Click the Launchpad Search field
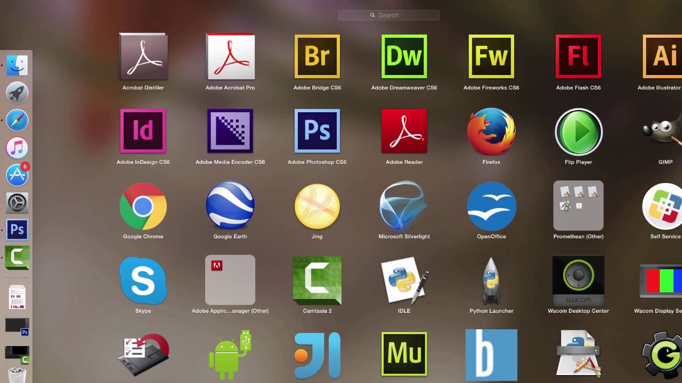This screenshot has height=383, width=682. click(389, 15)
